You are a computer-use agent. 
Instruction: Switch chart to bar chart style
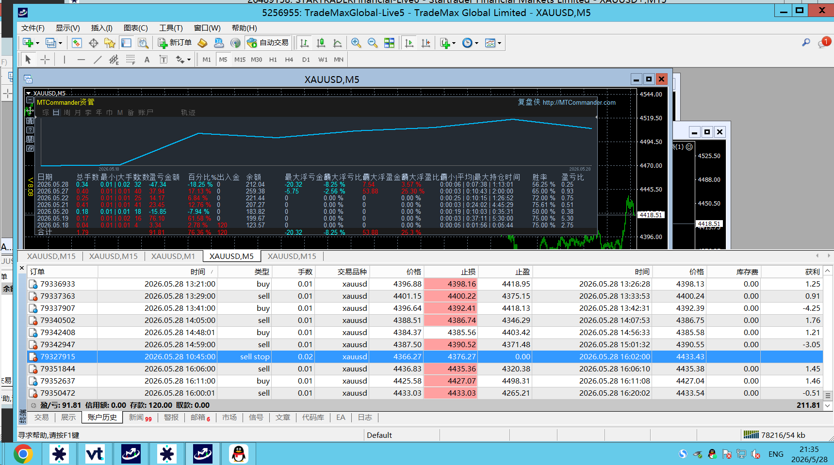coord(304,43)
